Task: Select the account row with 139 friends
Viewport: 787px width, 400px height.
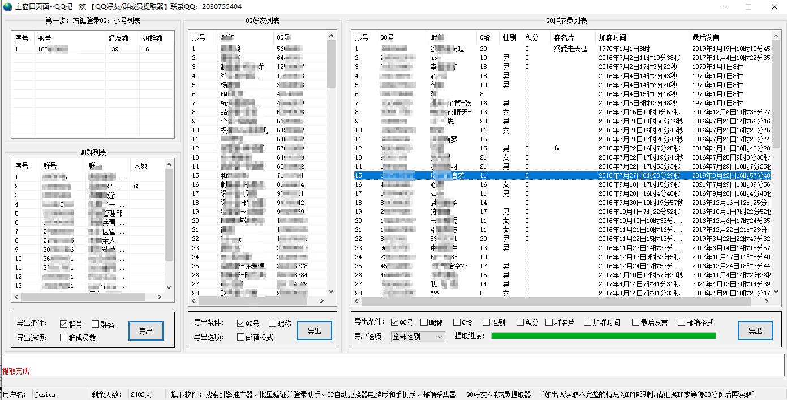Action: [92, 49]
